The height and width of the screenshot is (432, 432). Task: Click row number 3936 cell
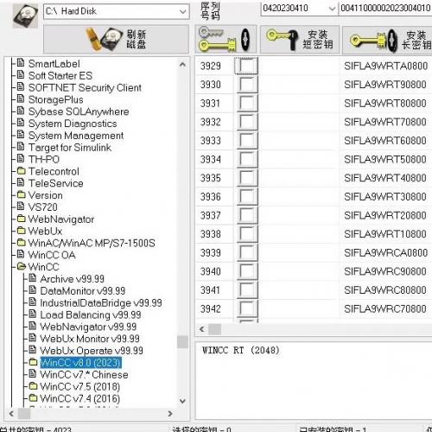point(211,197)
